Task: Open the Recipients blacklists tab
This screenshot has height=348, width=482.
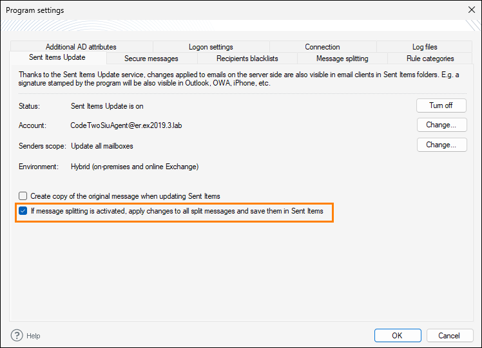Action: pos(247,59)
